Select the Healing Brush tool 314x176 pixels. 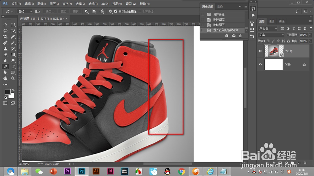pyautogui.click(x=5, y=43)
